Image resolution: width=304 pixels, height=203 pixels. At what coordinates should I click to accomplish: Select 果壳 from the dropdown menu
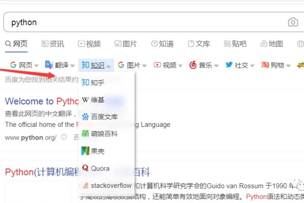[106, 151]
